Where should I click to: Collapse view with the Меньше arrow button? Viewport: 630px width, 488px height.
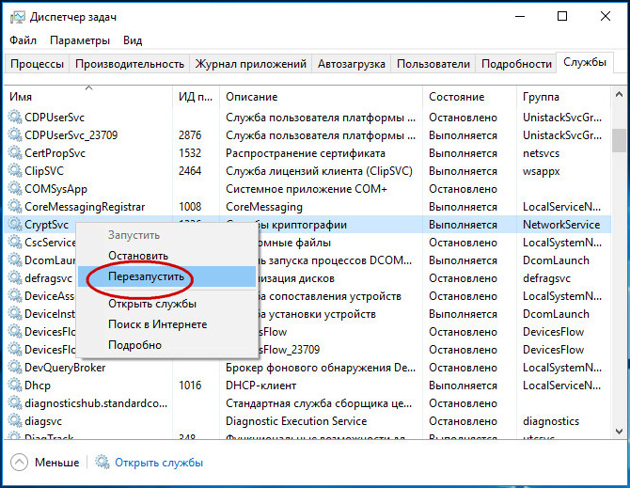(20, 463)
